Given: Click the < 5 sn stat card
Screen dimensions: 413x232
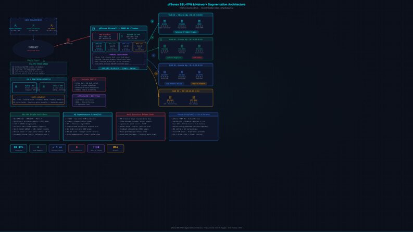Looking at the screenshot, I should (x=57, y=148).
